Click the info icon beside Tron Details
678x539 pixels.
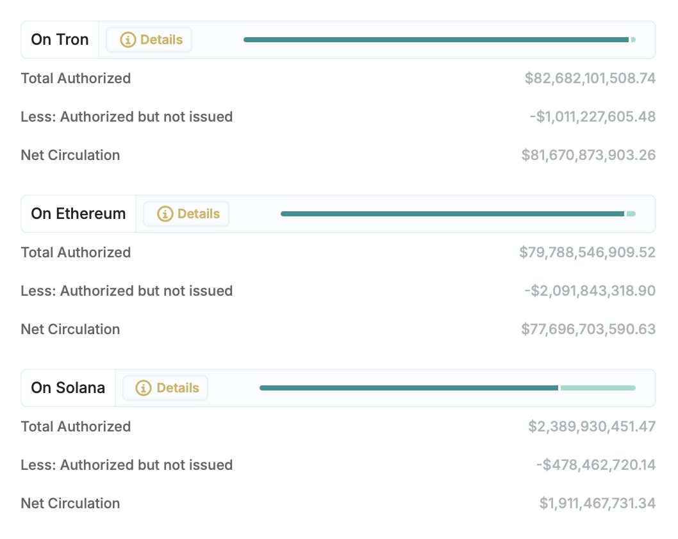pos(128,40)
